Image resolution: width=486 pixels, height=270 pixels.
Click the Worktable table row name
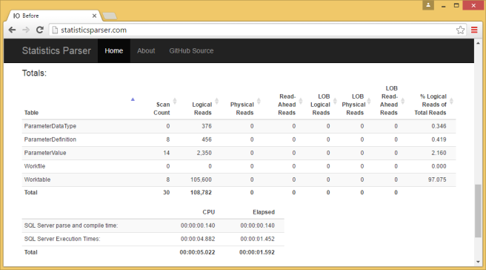[x=37, y=180]
